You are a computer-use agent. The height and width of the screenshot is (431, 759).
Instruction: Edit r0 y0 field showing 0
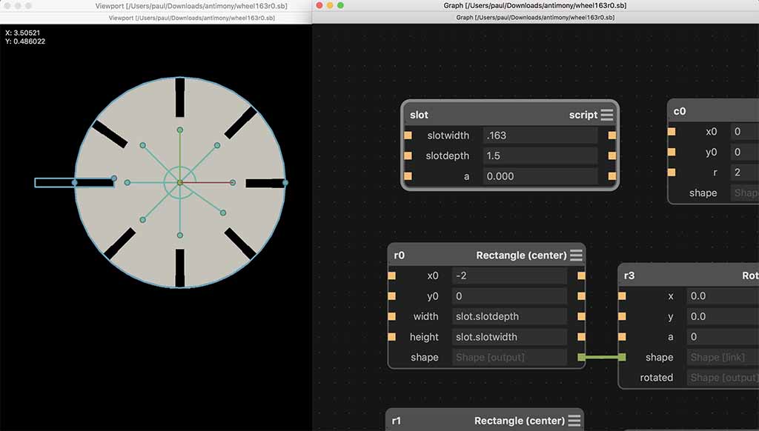[509, 296]
